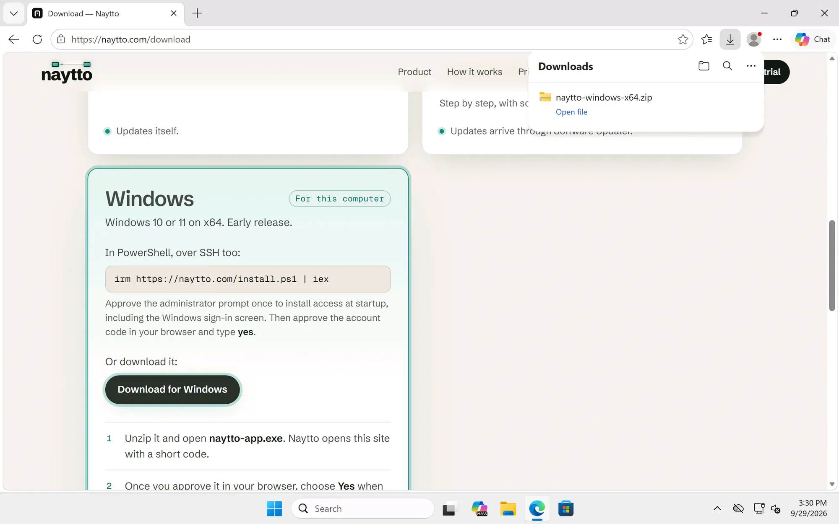Click the Updates itself bullet text

pyautogui.click(x=147, y=131)
